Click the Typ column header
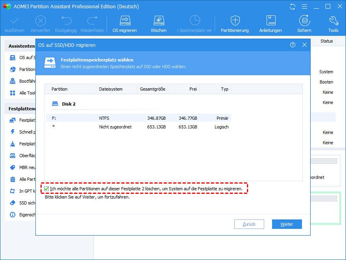The height and width of the screenshot is (260, 346). [x=225, y=89]
